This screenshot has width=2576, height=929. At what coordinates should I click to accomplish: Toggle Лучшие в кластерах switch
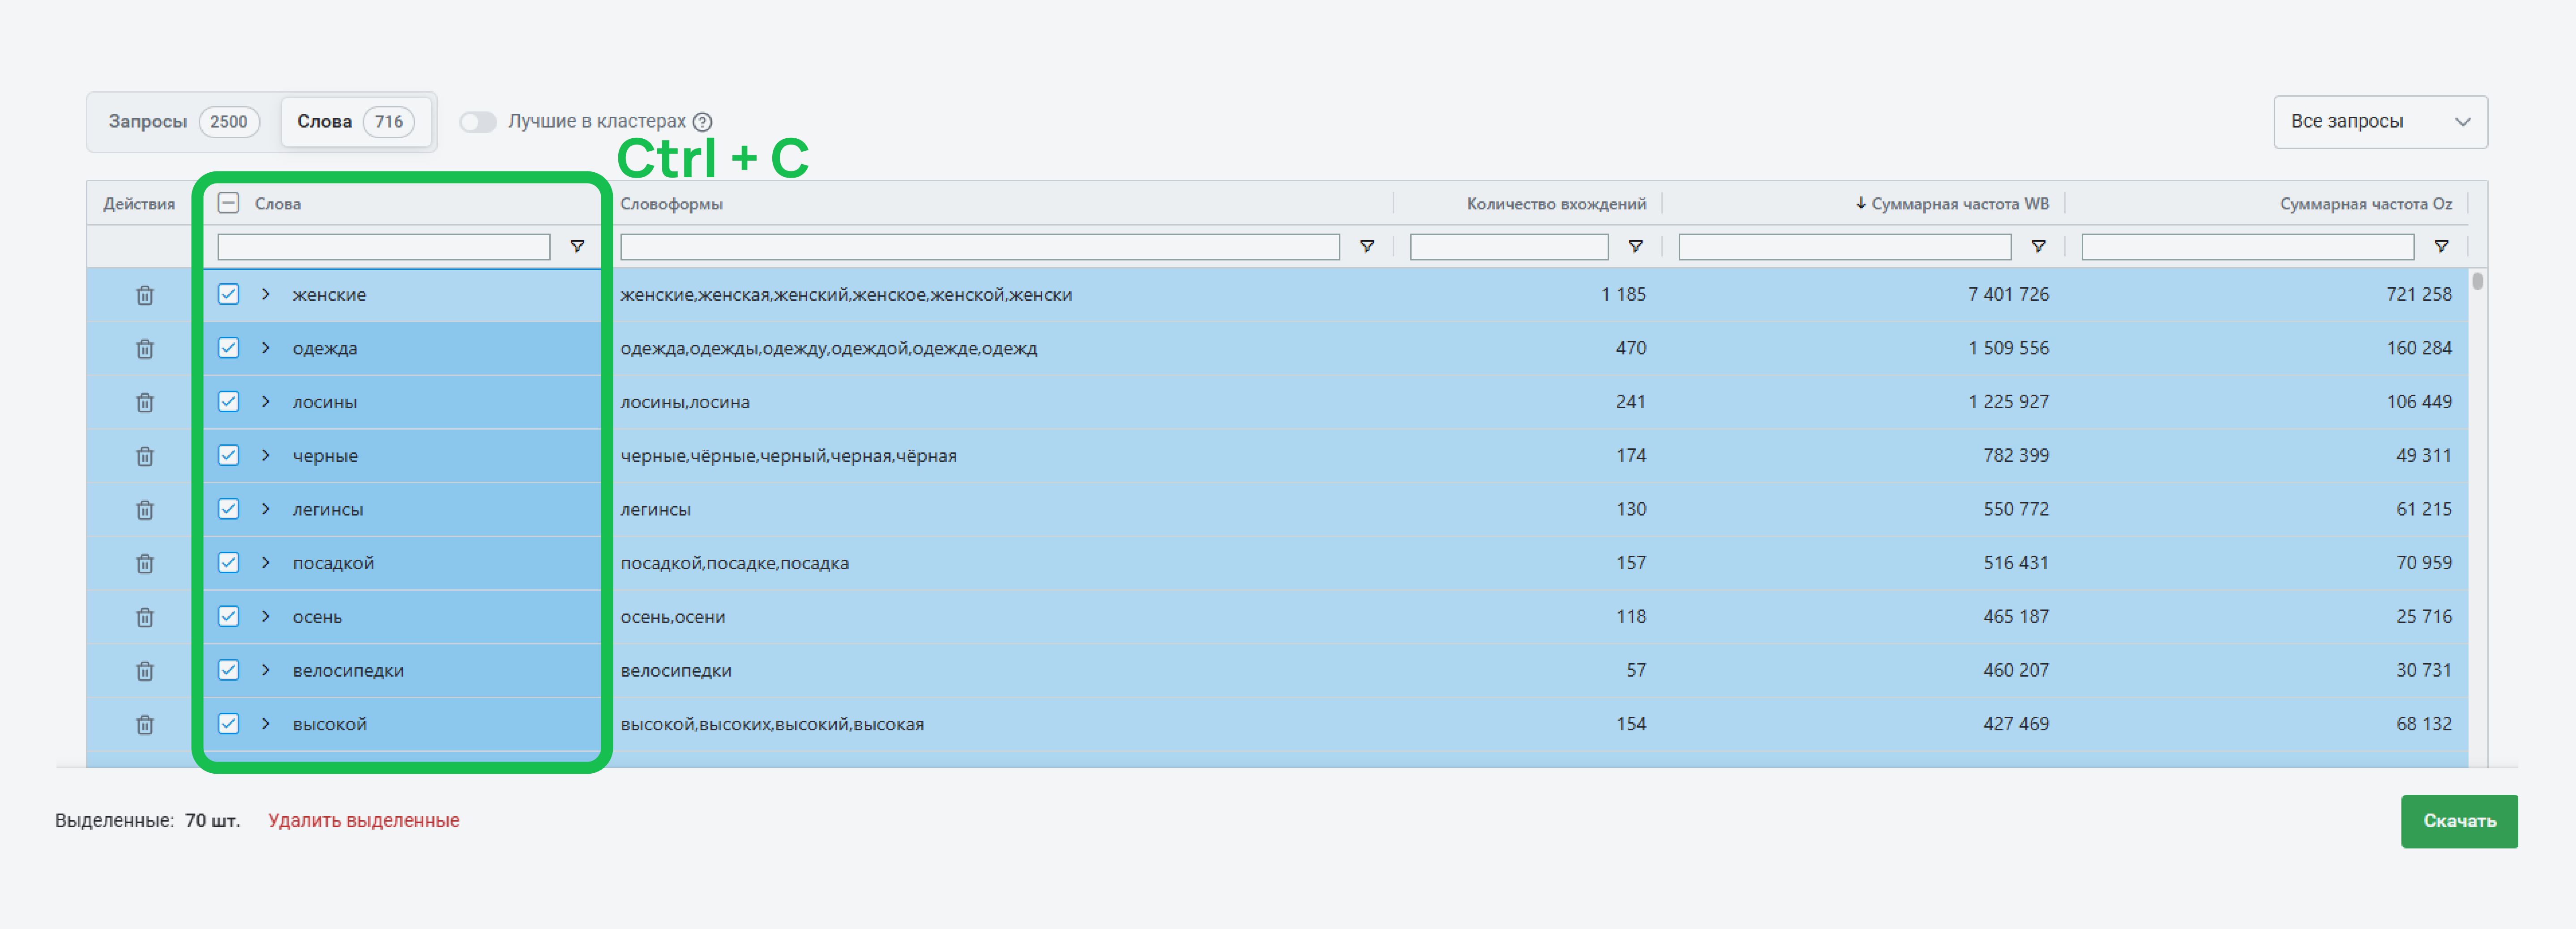pyautogui.click(x=478, y=122)
